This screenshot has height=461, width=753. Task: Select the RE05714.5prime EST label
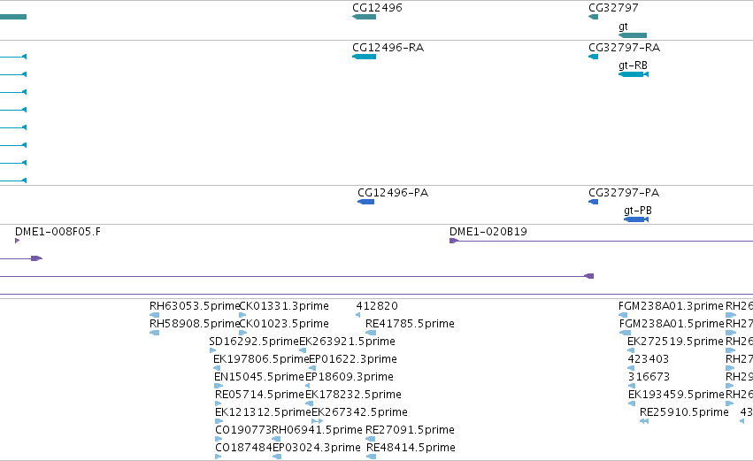coord(260,395)
